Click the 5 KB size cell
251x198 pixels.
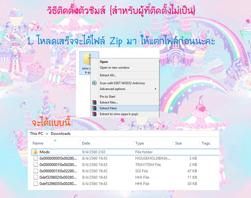(193, 158)
